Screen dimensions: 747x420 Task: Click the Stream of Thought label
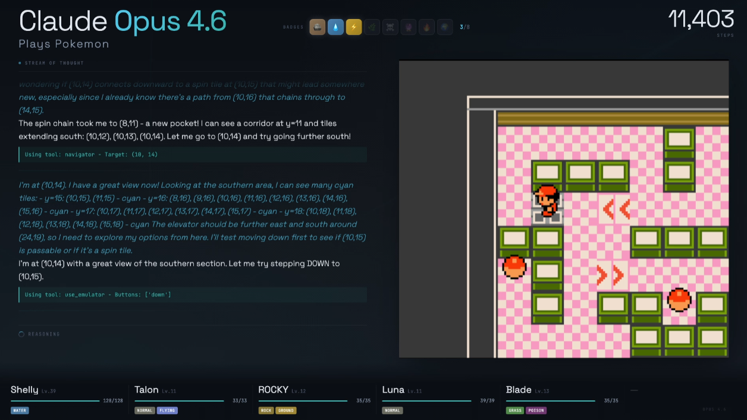[54, 63]
